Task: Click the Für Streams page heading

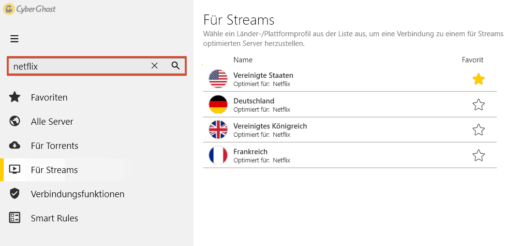Action: click(239, 20)
